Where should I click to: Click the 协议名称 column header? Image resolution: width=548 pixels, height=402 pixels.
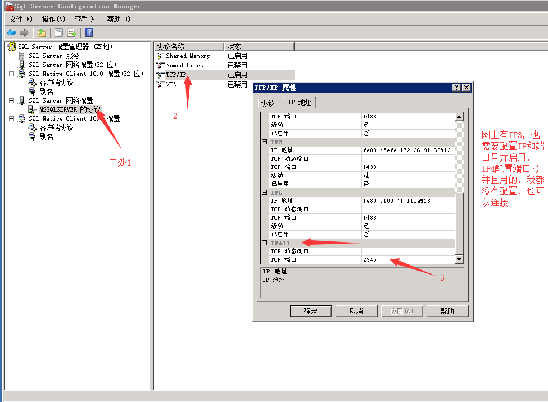pos(189,47)
